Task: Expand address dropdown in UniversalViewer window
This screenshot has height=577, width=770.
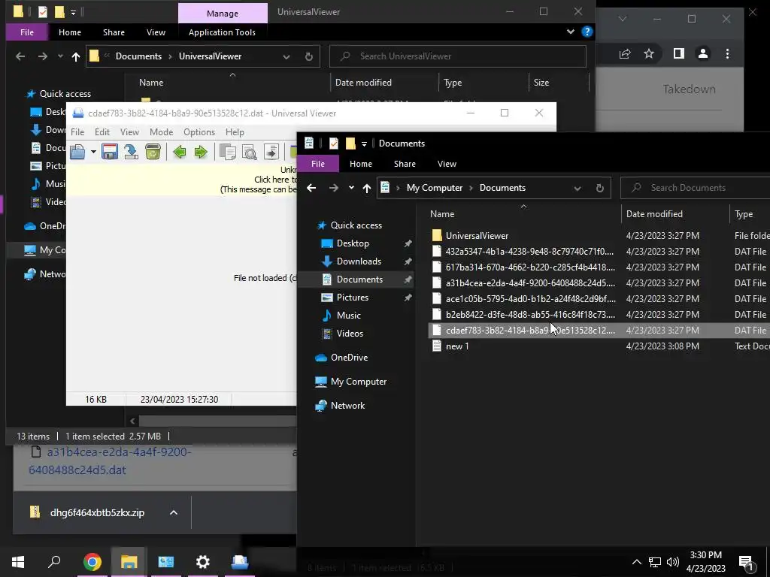Action: click(286, 56)
